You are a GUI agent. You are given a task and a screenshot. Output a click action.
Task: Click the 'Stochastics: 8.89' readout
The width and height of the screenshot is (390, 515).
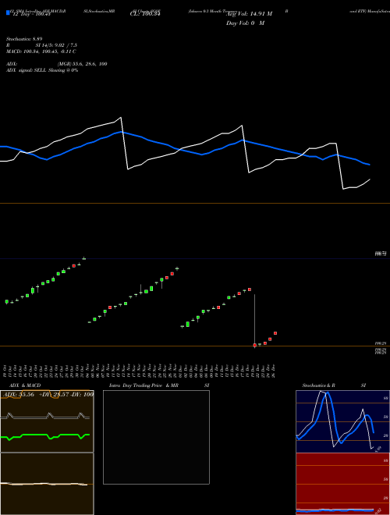[24, 39]
